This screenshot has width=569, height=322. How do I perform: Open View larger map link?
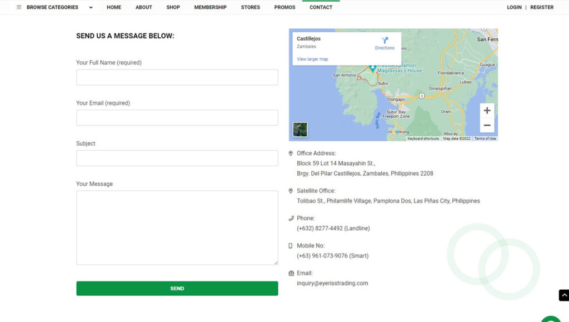pyautogui.click(x=312, y=59)
